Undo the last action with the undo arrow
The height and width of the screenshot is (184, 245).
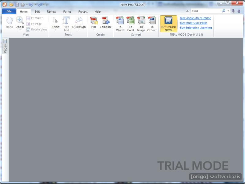click(x=31, y=5)
